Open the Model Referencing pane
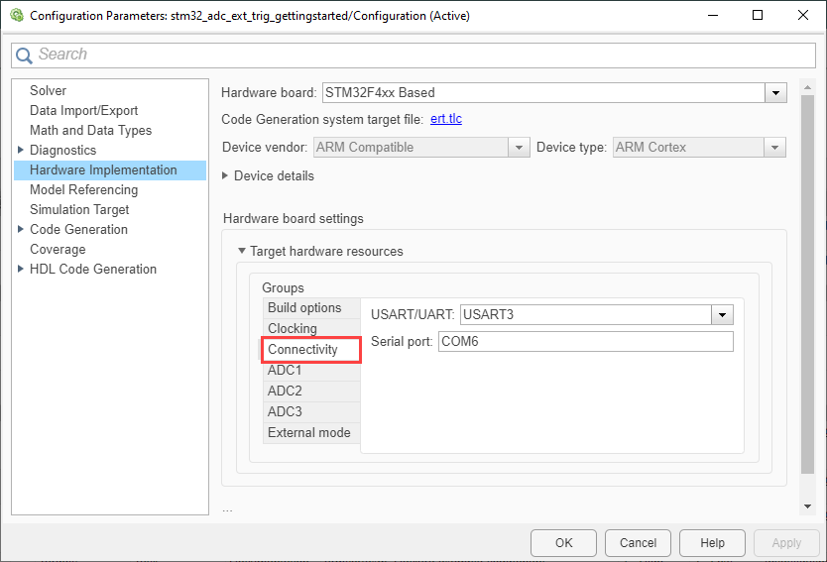 (x=83, y=189)
